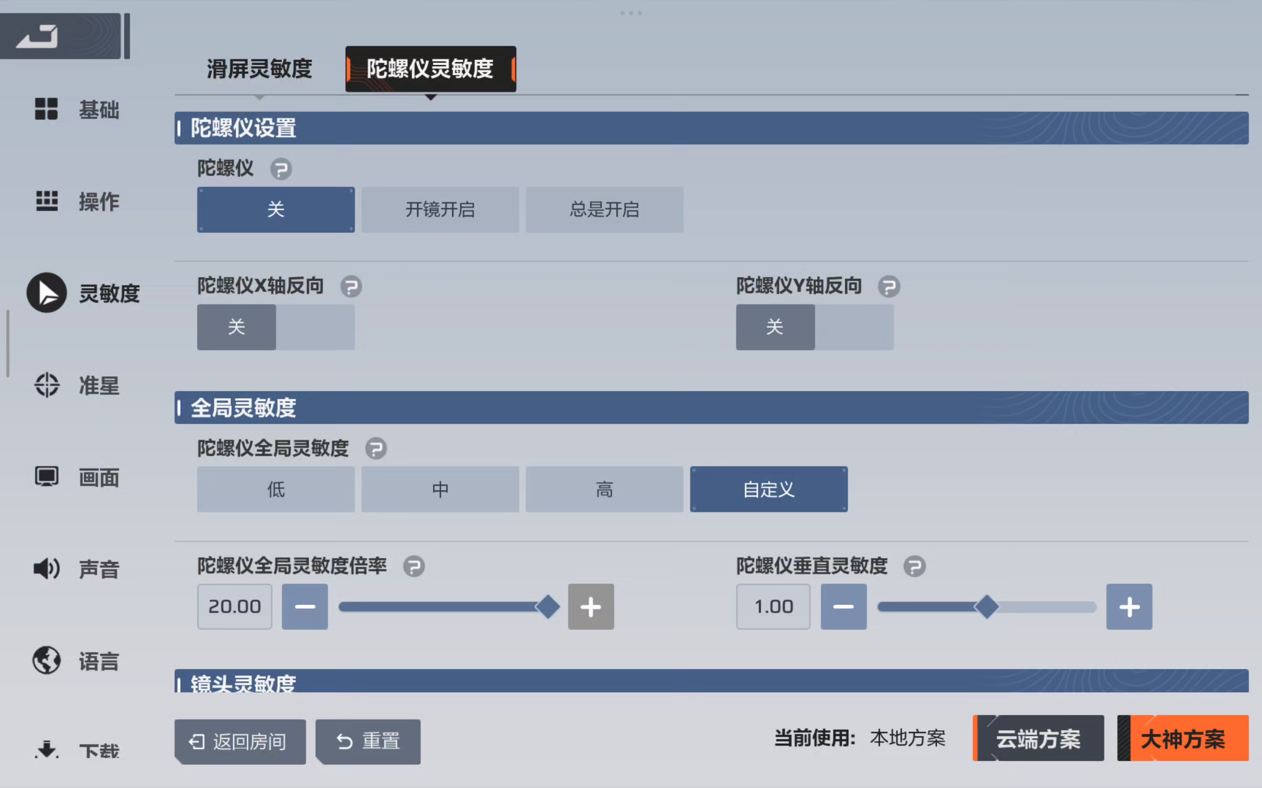Choose 高 global gyroscope sensitivity preset
The width and height of the screenshot is (1262, 788).
click(x=604, y=489)
